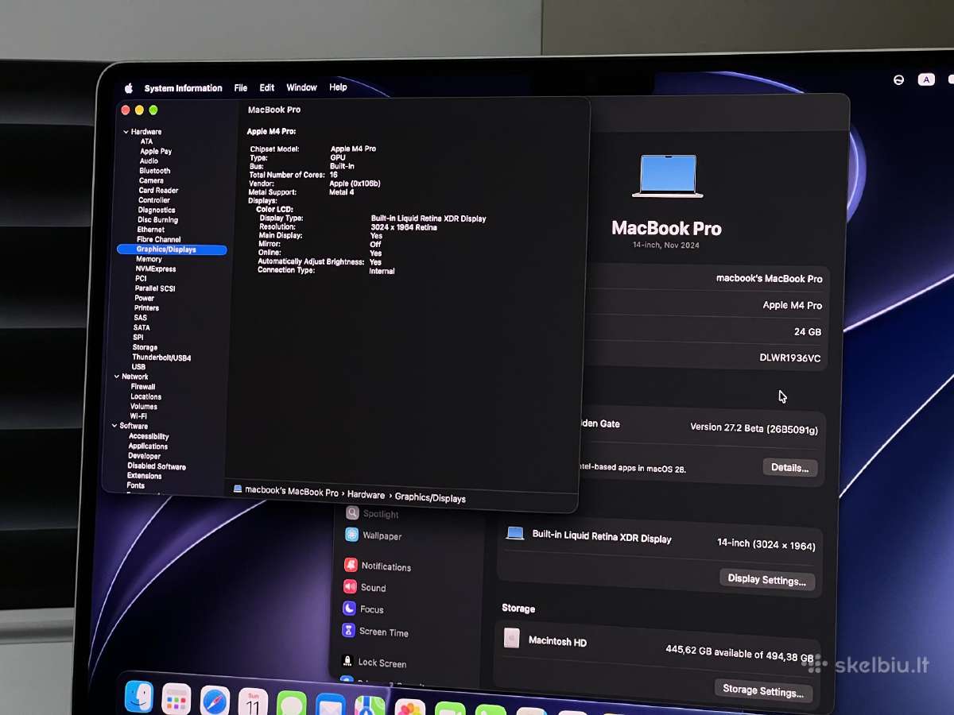Viewport: 954px width, 715px height.
Task: Open Photos app in the Dock
Action: pyautogui.click(x=410, y=709)
